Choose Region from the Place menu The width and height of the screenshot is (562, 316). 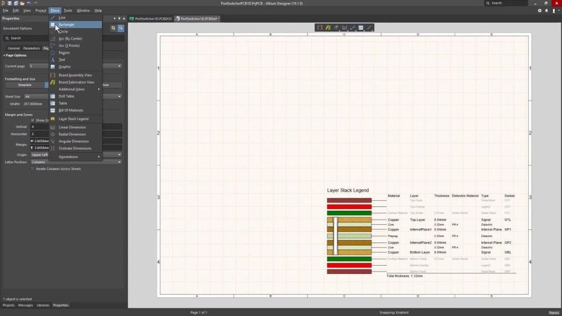[76, 53]
